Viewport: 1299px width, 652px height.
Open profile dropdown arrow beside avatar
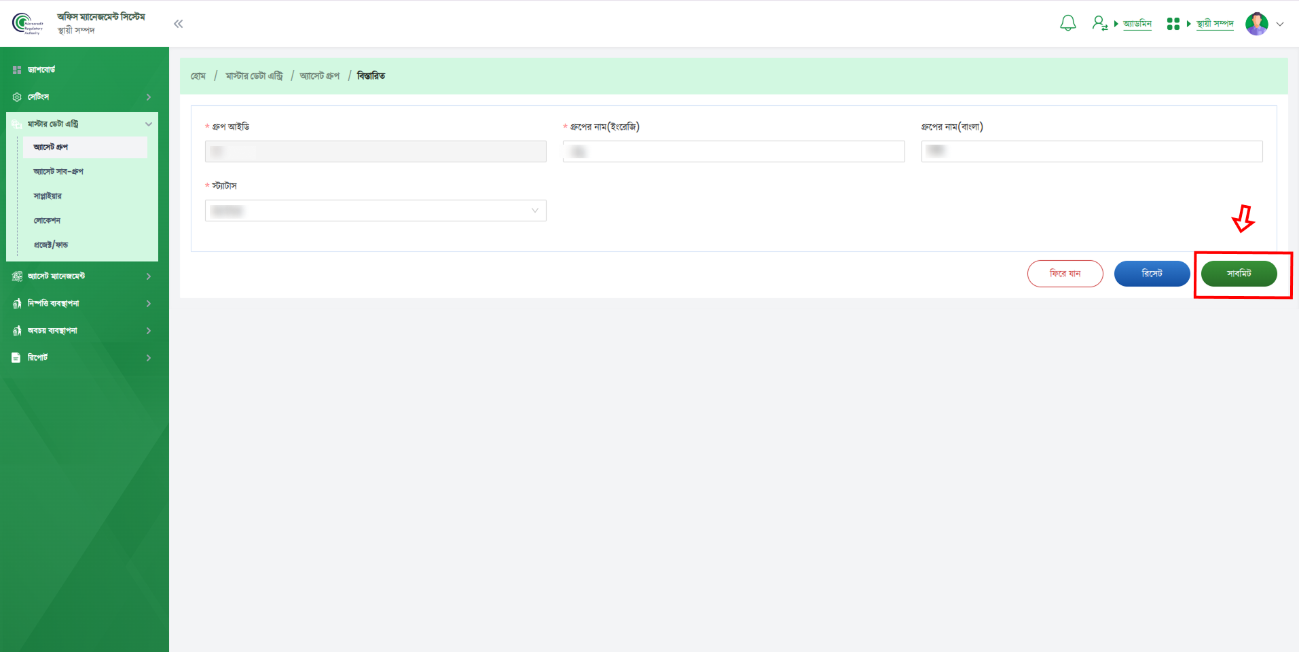pos(1280,24)
